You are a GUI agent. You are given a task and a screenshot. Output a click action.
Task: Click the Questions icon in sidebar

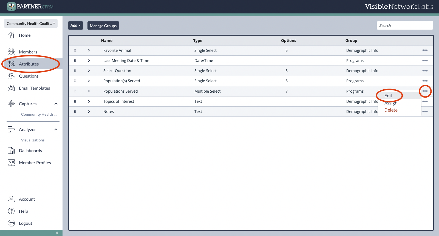pyautogui.click(x=11, y=76)
